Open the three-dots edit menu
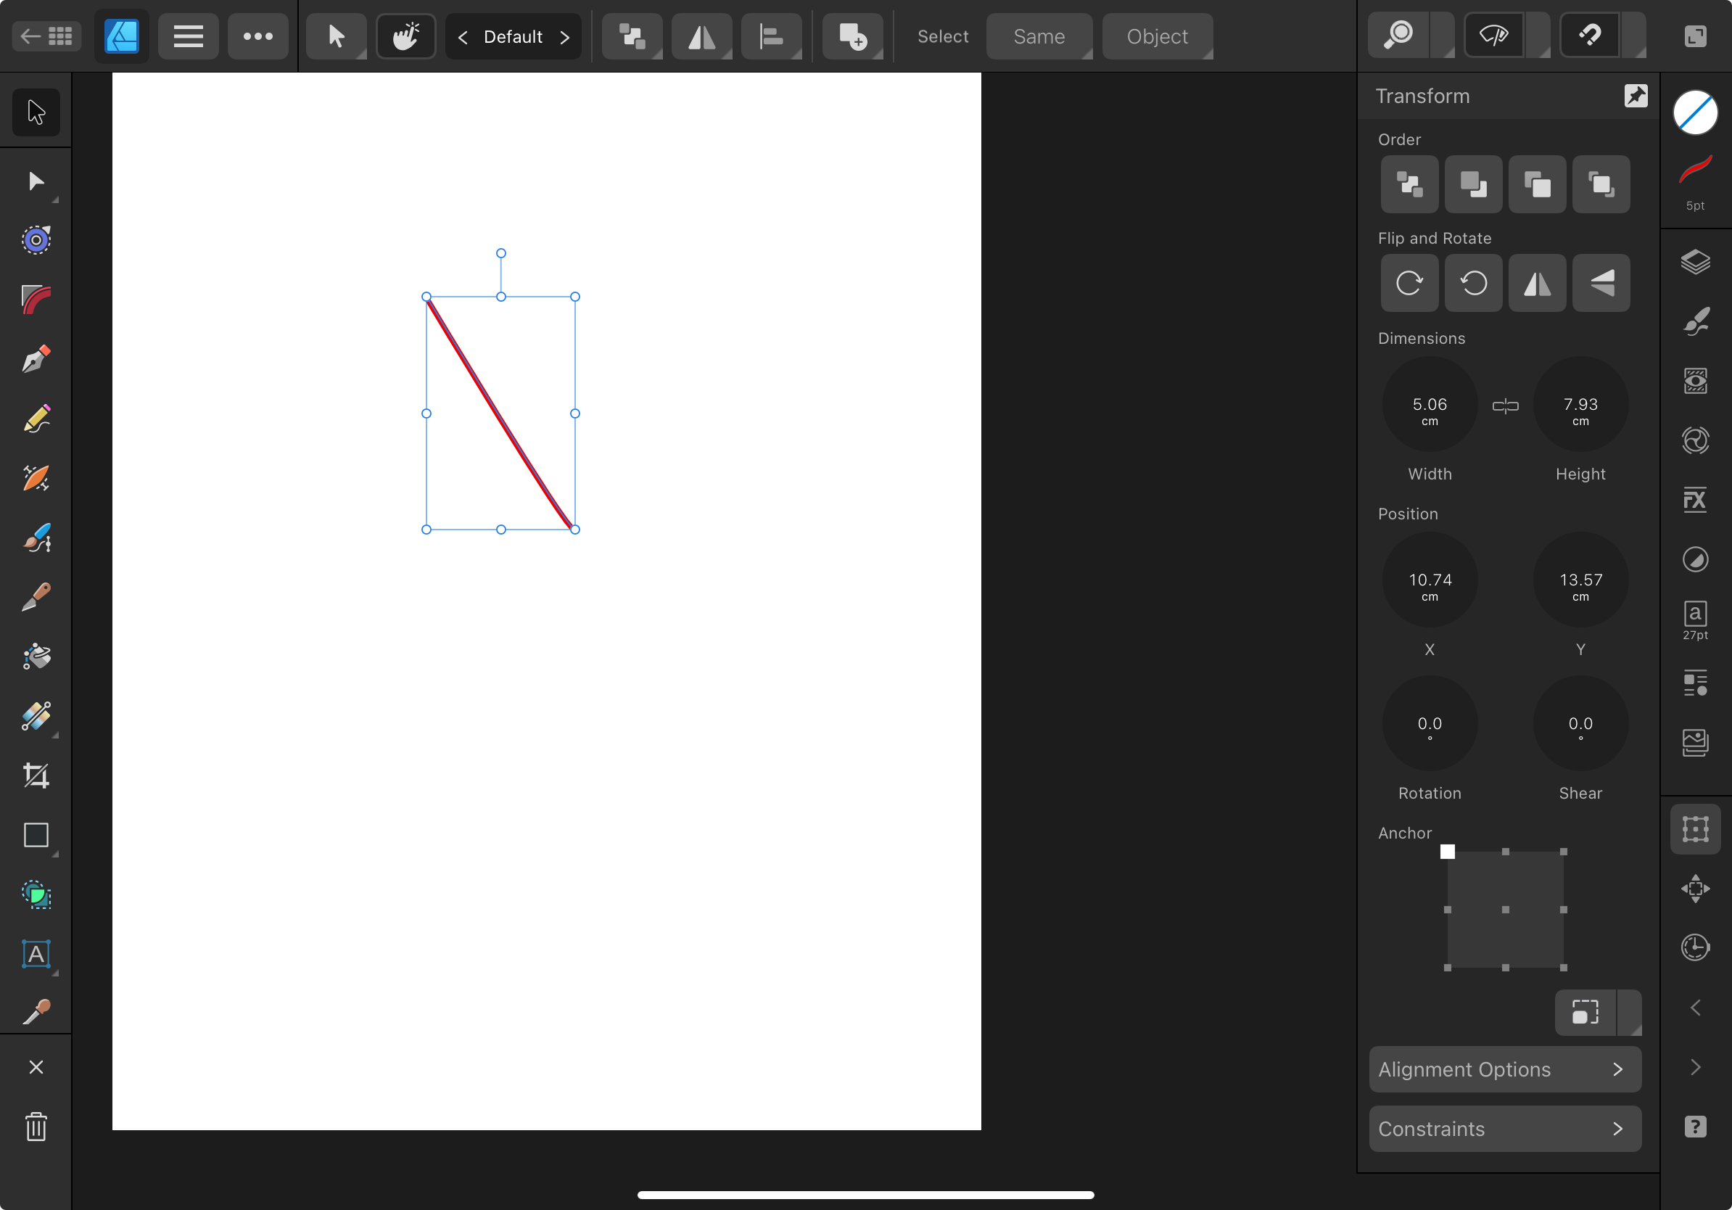The image size is (1732, 1210). coord(258,36)
